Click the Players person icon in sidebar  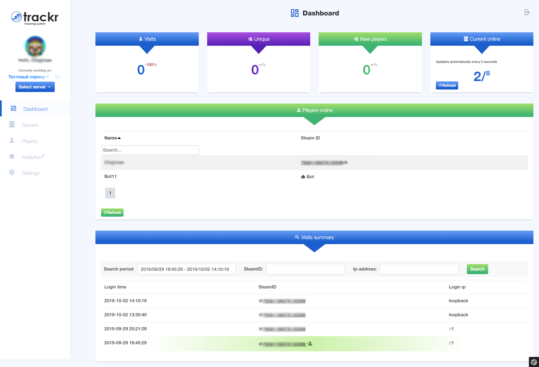coord(12,141)
